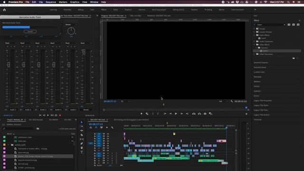
Task: Toggle Linked Selection in the timeline
Action: pyautogui.click(x=101, y=127)
